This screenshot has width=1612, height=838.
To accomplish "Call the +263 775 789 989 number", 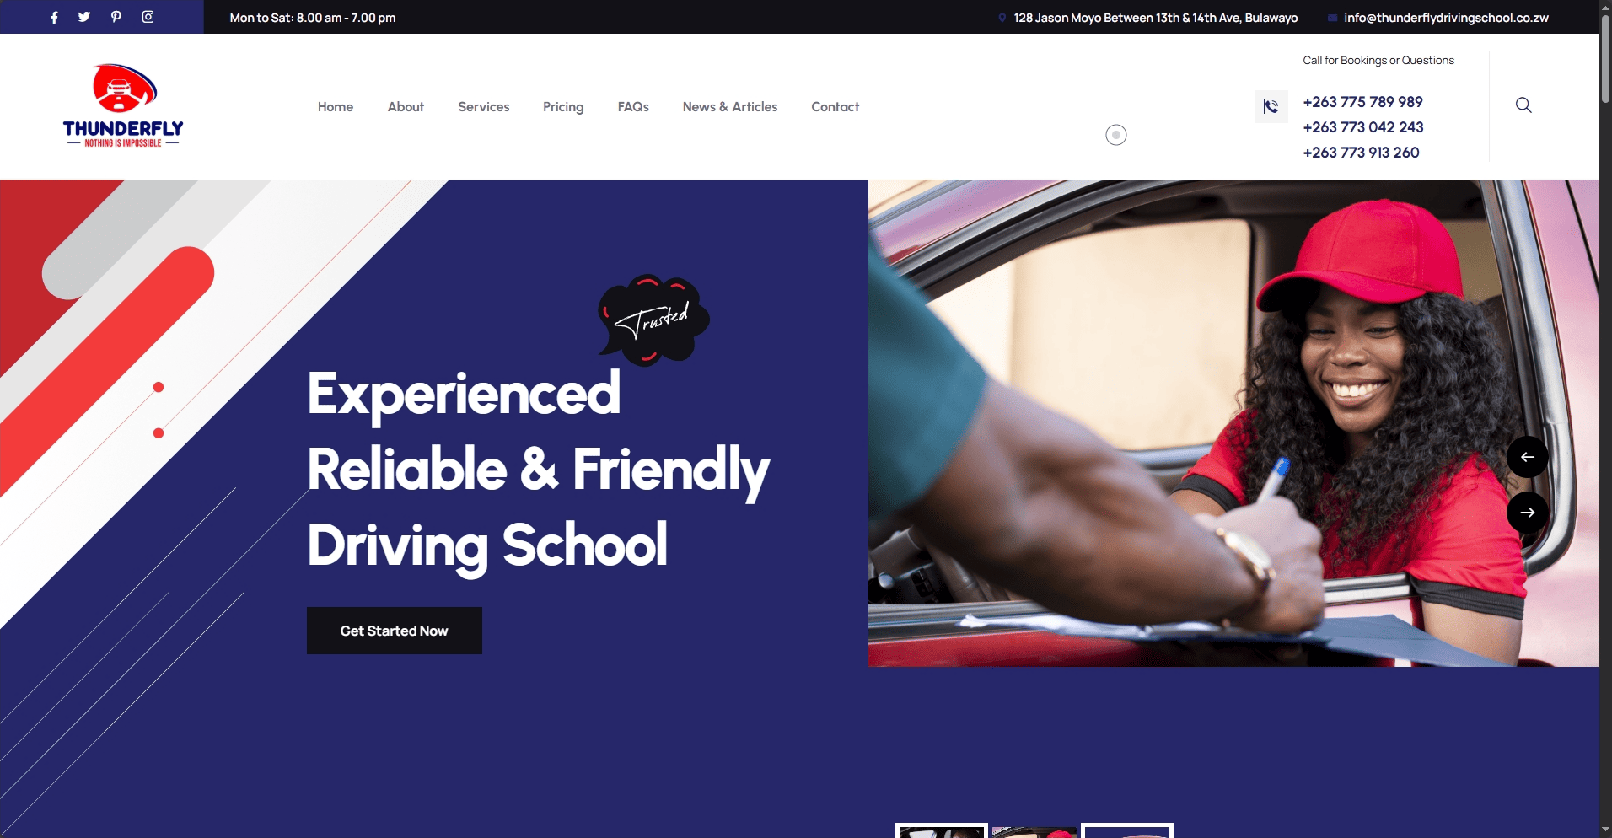I will click(1362, 102).
